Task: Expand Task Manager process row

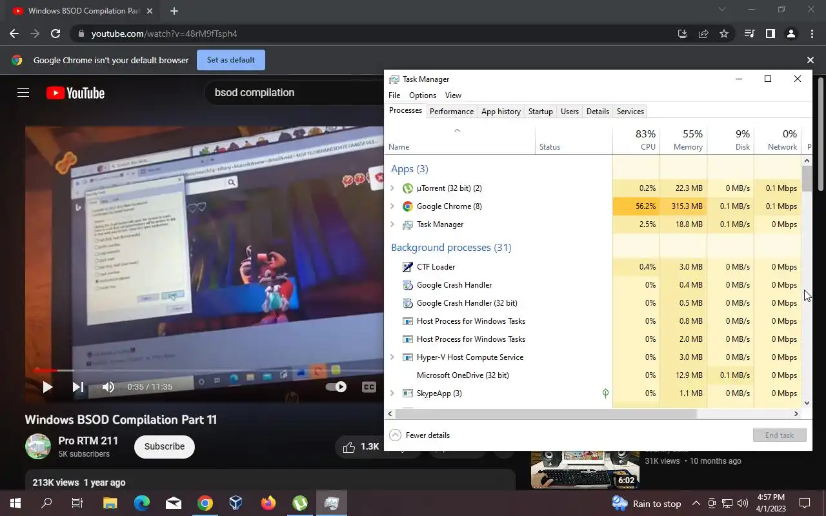Action: [392, 224]
